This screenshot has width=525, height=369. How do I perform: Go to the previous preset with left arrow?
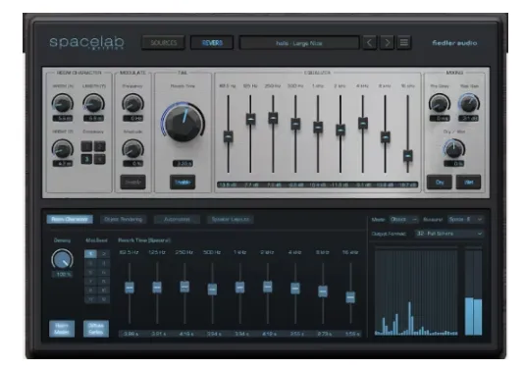(370, 43)
